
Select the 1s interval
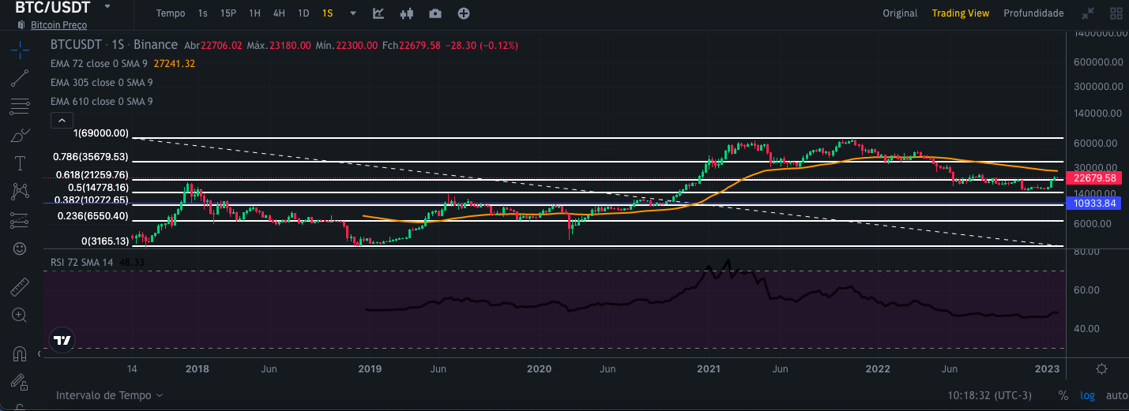[203, 13]
